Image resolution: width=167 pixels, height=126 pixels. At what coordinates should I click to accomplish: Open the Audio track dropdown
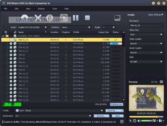click(x=32, y=27)
